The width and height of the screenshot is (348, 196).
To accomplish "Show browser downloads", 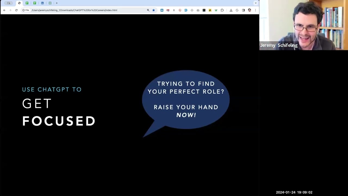I will point(231,10).
